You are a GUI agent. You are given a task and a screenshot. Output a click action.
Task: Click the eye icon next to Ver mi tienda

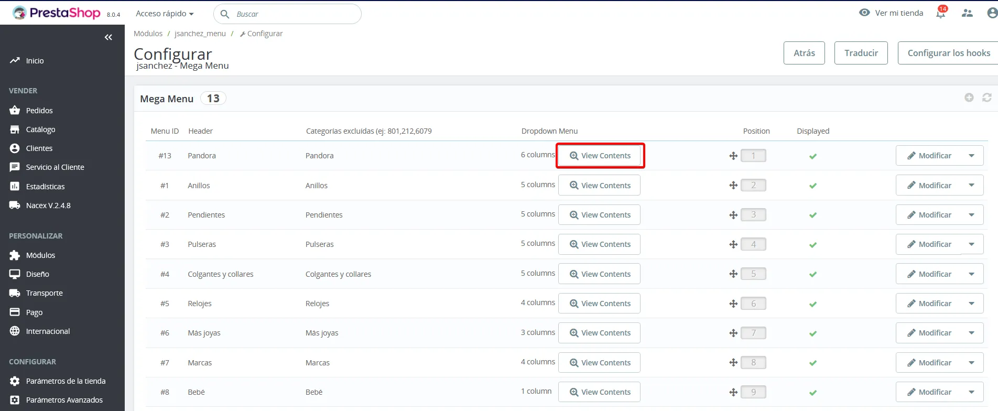(x=864, y=13)
